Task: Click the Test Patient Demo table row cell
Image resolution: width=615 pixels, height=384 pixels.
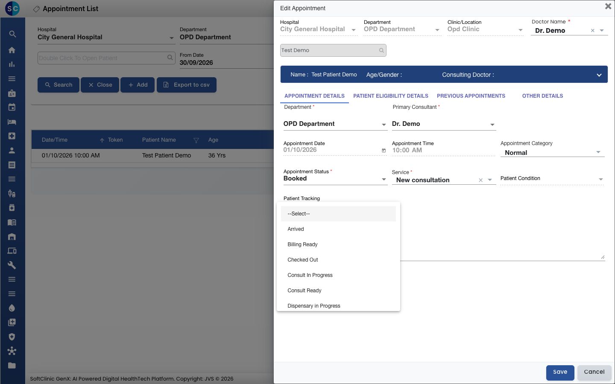Action: [167, 156]
